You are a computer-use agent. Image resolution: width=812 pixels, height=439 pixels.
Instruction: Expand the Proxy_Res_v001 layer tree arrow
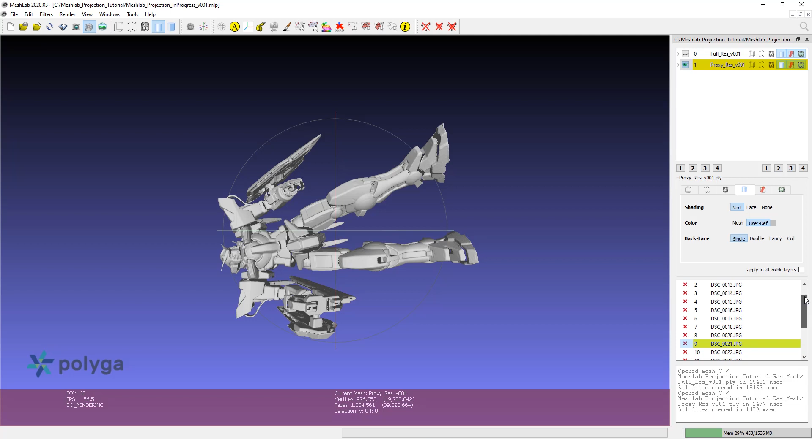[x=678, y=65]
